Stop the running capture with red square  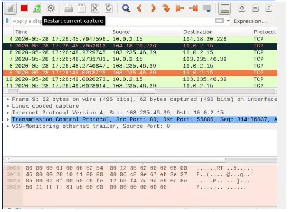[24, 8]
